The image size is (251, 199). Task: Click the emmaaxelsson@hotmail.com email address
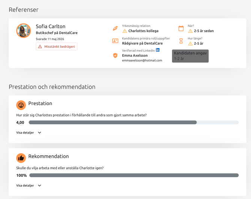click(x=142, y=60)
